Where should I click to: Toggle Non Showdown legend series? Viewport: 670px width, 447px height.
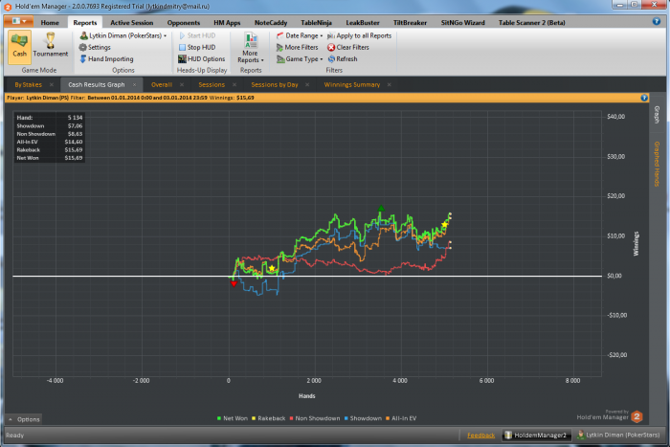pyautogui.click(x=315, y=418)
